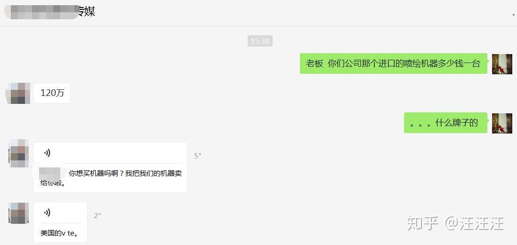The width and height of the screenshot is (517, 245).
Task: Click the 15:38 timestamp label
Action: tap(260, 41)
